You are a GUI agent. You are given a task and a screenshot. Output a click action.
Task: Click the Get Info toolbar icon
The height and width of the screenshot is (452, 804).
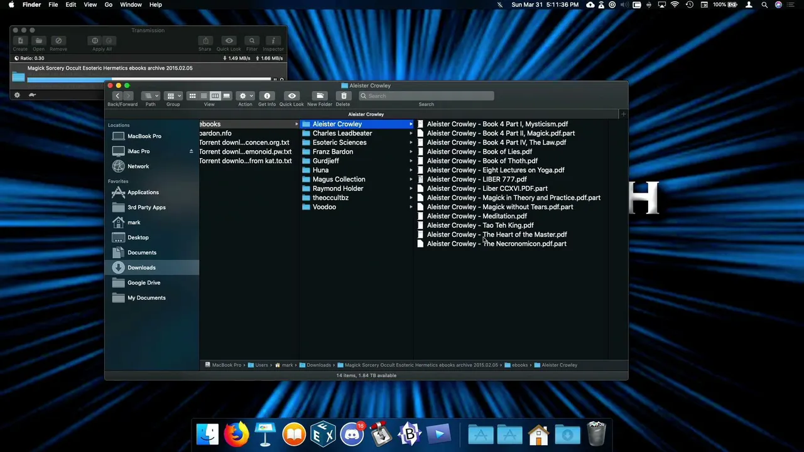tap(267, 96)
